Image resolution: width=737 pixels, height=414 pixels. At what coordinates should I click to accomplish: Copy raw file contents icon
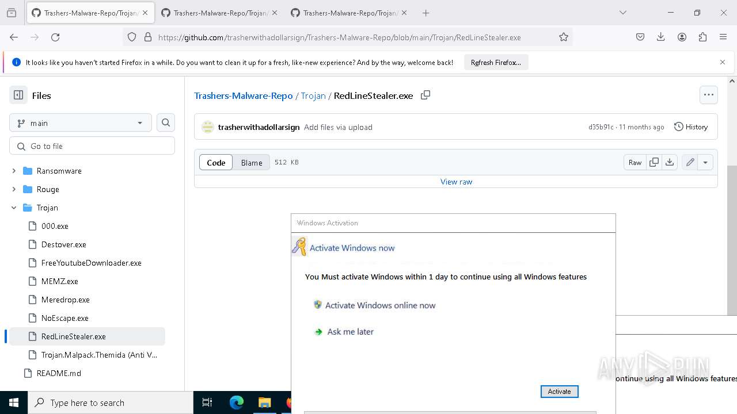[654, 162]
